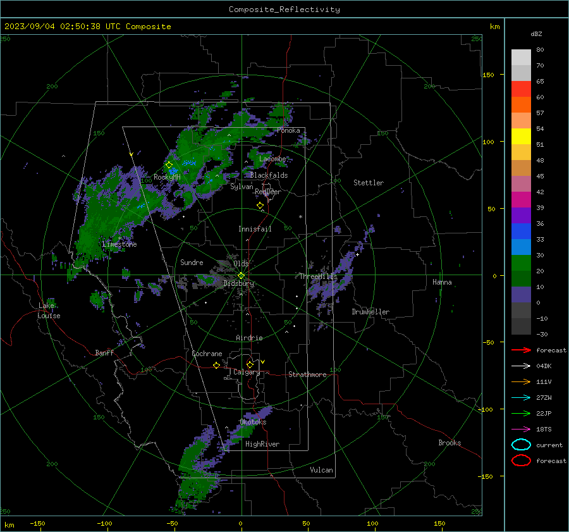
Task: Click the red forecast arrow in legend
Action: (521, 350)
